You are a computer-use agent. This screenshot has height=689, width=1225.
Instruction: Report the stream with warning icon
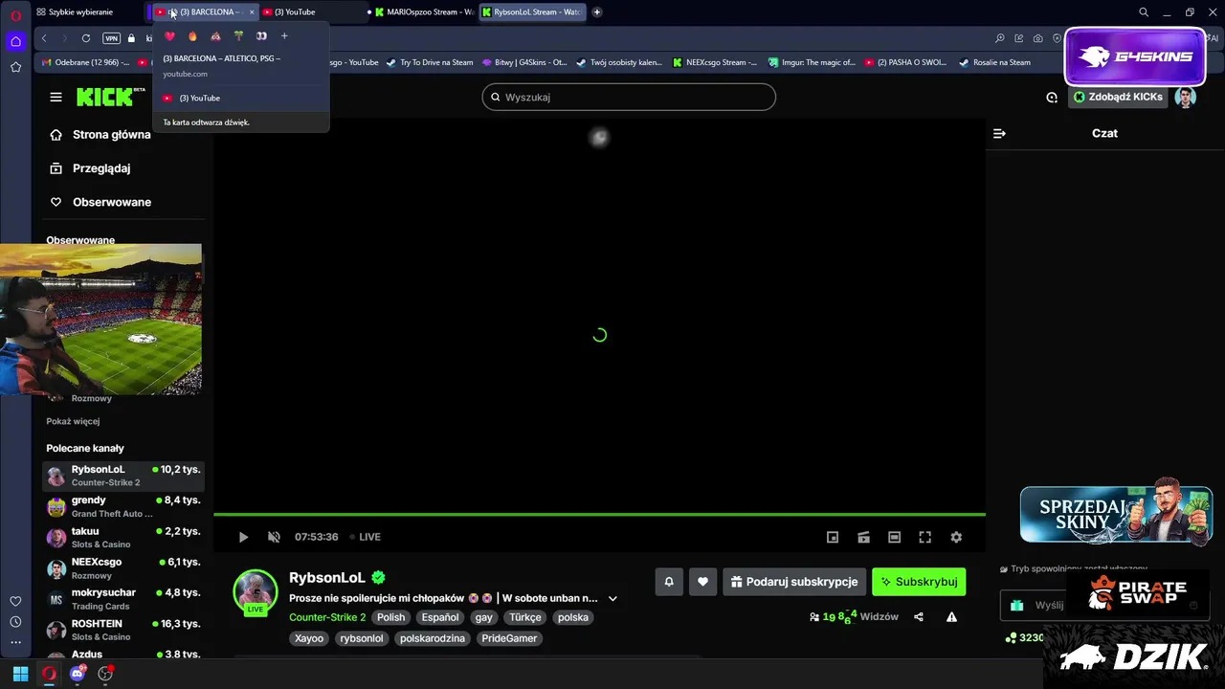951,617
